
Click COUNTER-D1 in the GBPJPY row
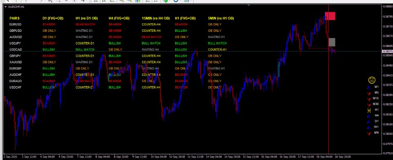point(85,56)
